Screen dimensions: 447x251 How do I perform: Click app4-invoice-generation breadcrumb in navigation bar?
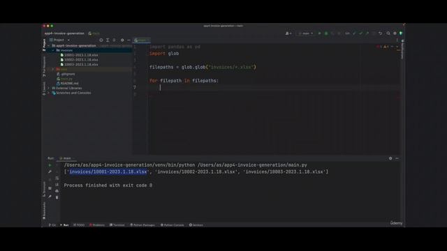click(64, 33)
